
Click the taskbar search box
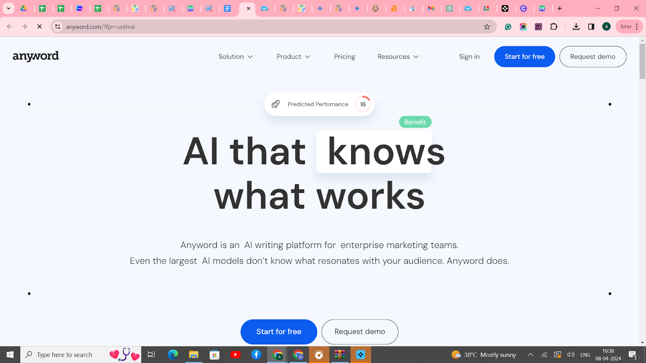coord(81,355)
